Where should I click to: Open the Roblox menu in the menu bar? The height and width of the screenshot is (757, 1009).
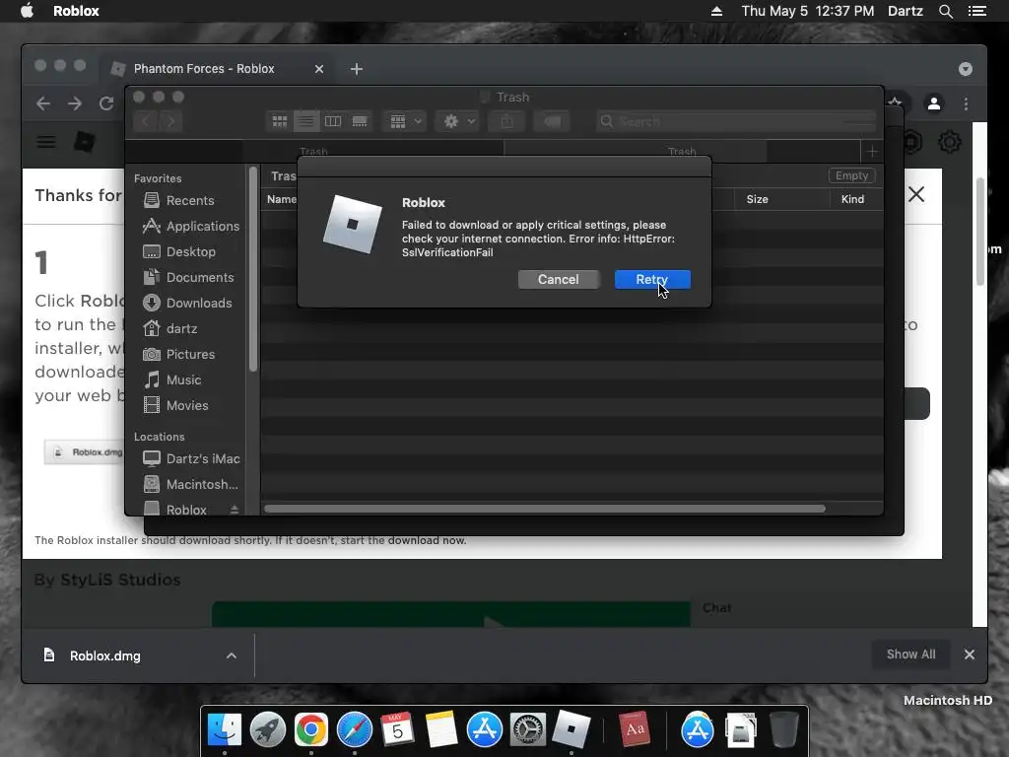point(76,11)
